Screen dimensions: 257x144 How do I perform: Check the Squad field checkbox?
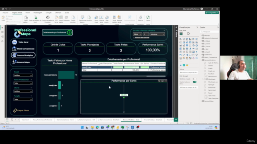pos(205,93)
